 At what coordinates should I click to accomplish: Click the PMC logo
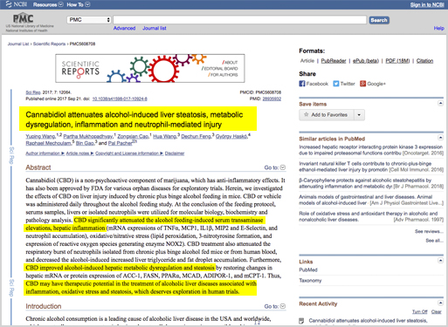point(23,18)
